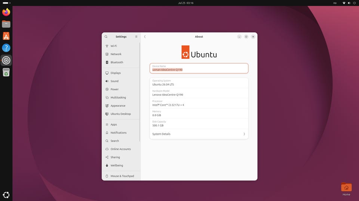
Task: Open Mouse & Touchpad settings
Action: click(x=121, y=176)
